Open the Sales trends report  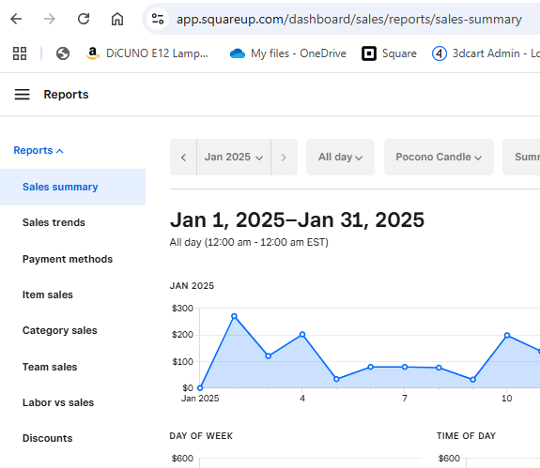pyautogui.click(x=54, y=222)
